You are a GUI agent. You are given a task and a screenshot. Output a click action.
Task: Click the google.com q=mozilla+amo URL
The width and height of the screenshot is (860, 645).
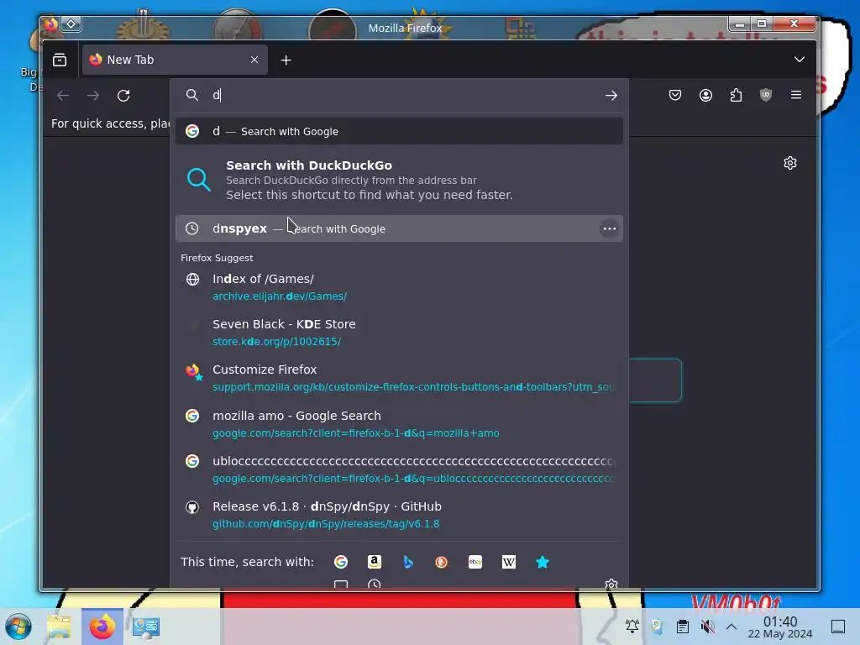(356, 433)
